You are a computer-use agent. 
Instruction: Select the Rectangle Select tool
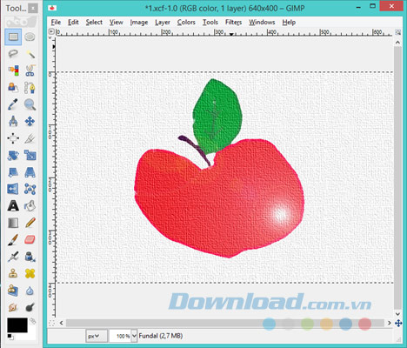pos(13,37)
